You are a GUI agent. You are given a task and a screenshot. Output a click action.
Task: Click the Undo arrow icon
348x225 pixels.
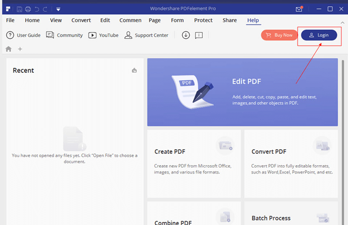(x=37, y=9)
